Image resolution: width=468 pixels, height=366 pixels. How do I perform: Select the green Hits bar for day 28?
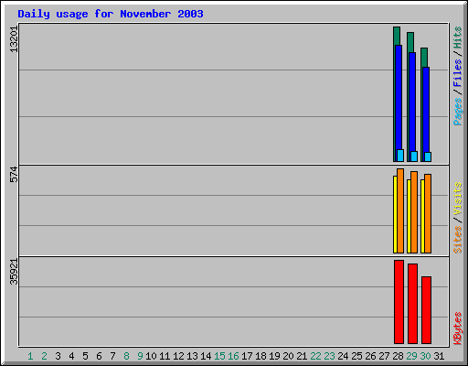tap(397, 36)
